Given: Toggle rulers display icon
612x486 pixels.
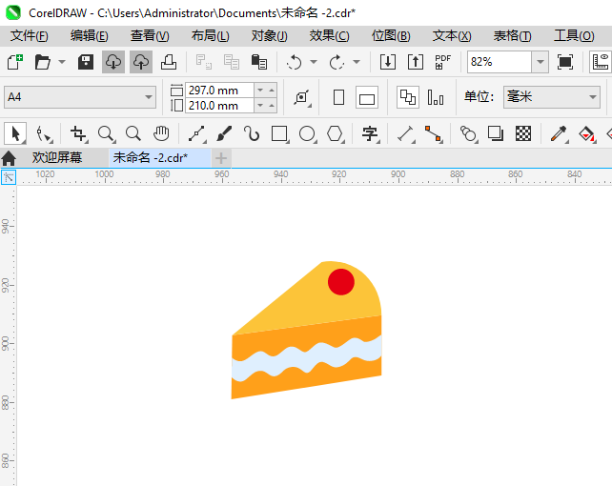Looking at the screenshot, I should [x=601, y=62].
